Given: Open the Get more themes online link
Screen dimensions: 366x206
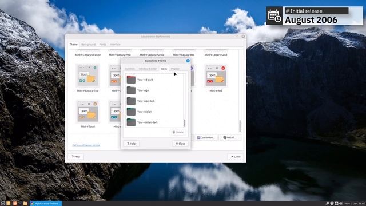Looking at the screenshot, I should point(86,145).
